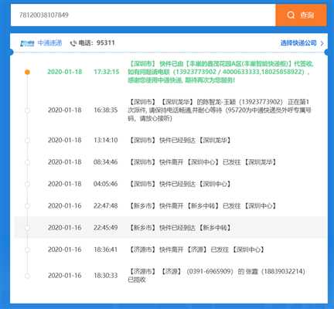Select the time 13:14:10
Viewport: 334px width, 309px height.
(x=106, y=141)
